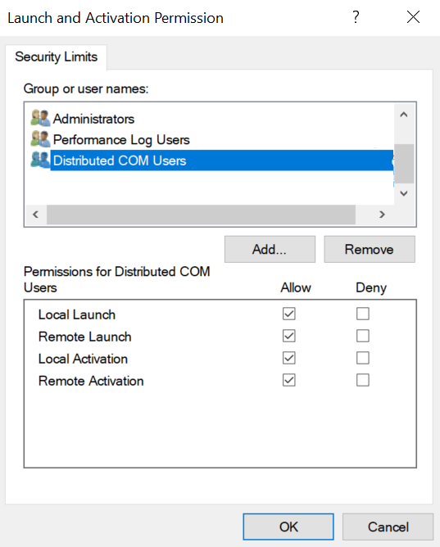
Task: Tick Deny for Local Launch
Action: [x=363, y=314]
